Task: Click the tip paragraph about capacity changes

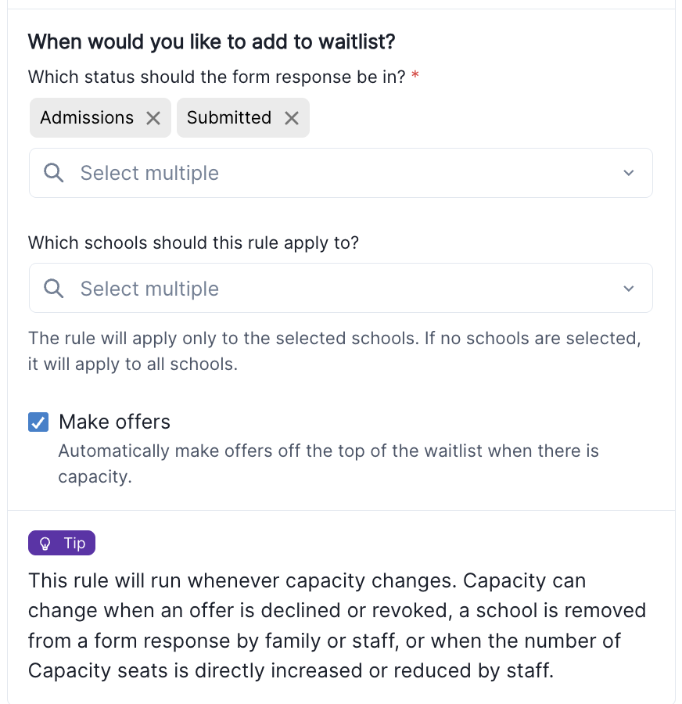Action: pyautogui.click(x=337, y=626)
